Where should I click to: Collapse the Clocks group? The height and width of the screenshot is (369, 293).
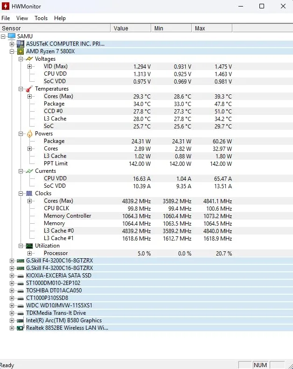(x=21, y=193)
